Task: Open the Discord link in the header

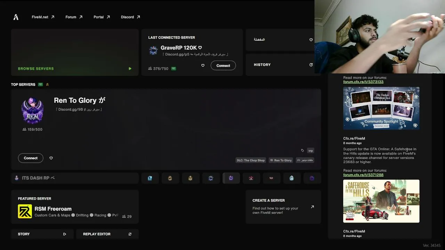Action: [130, 17]
